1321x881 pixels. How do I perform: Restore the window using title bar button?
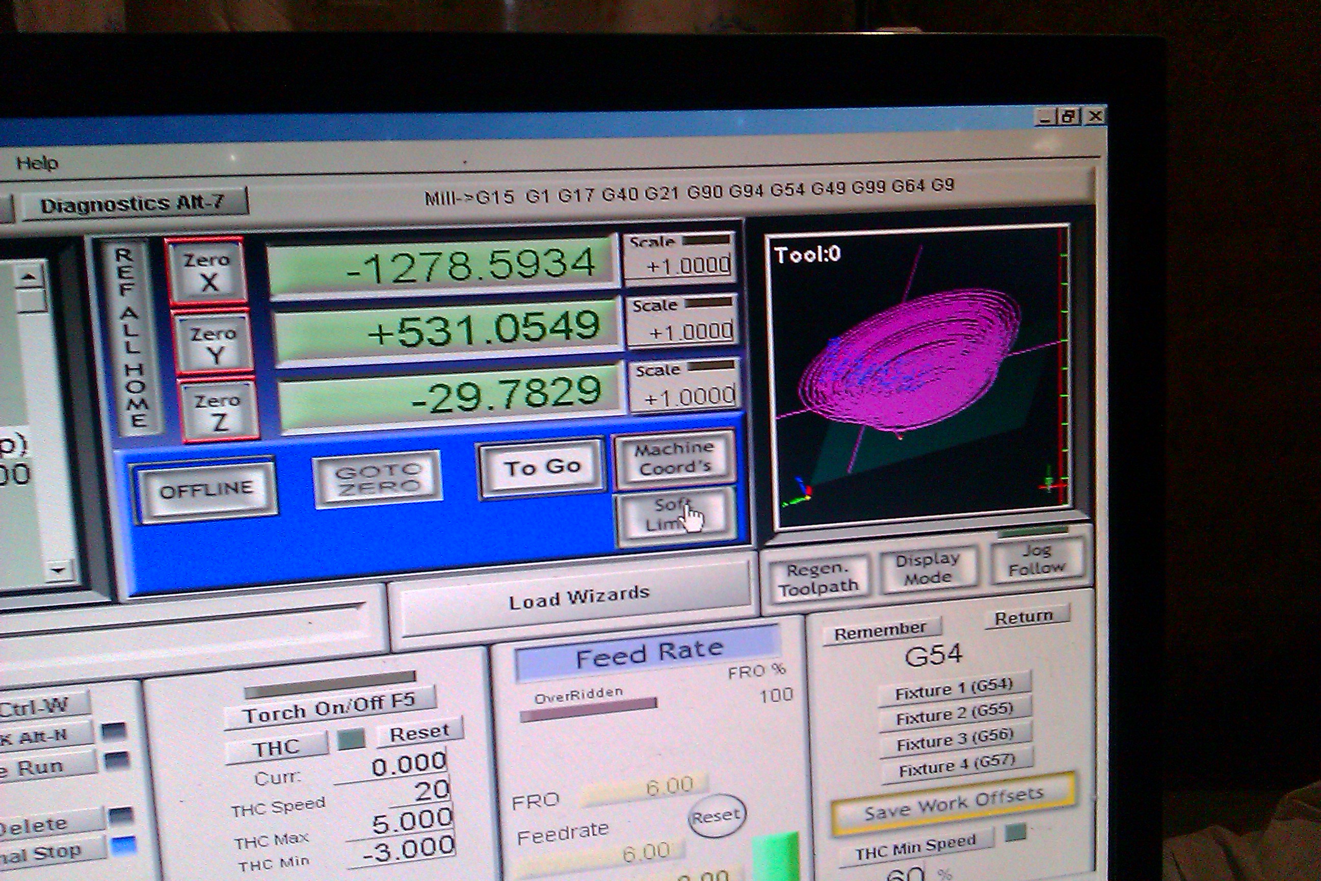(1069, 117)
